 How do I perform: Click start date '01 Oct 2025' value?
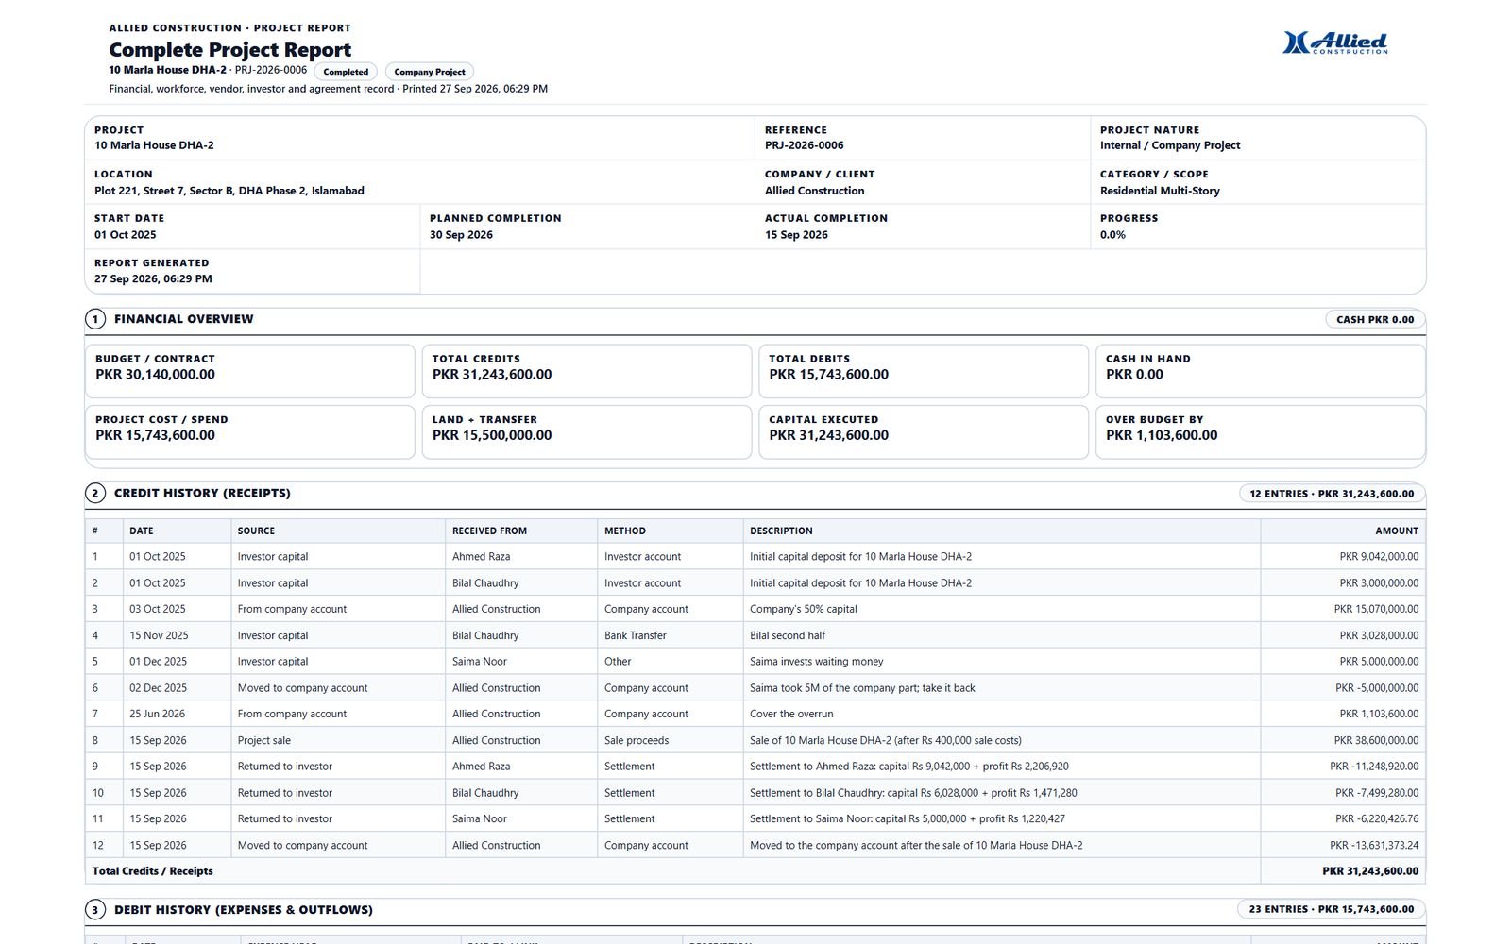click(x=126, y=235)
